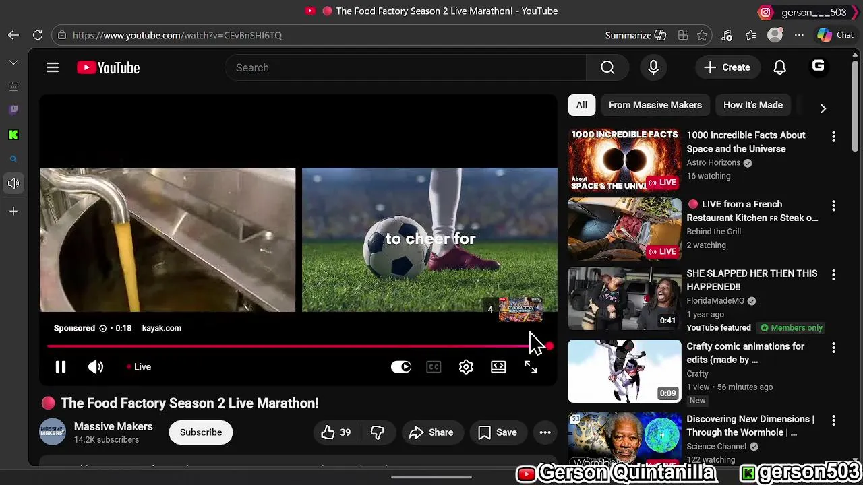Open SHE SLAPPED HER video thumbnail
This screenshot has height=485, width=863.
(x=624, y=298)
